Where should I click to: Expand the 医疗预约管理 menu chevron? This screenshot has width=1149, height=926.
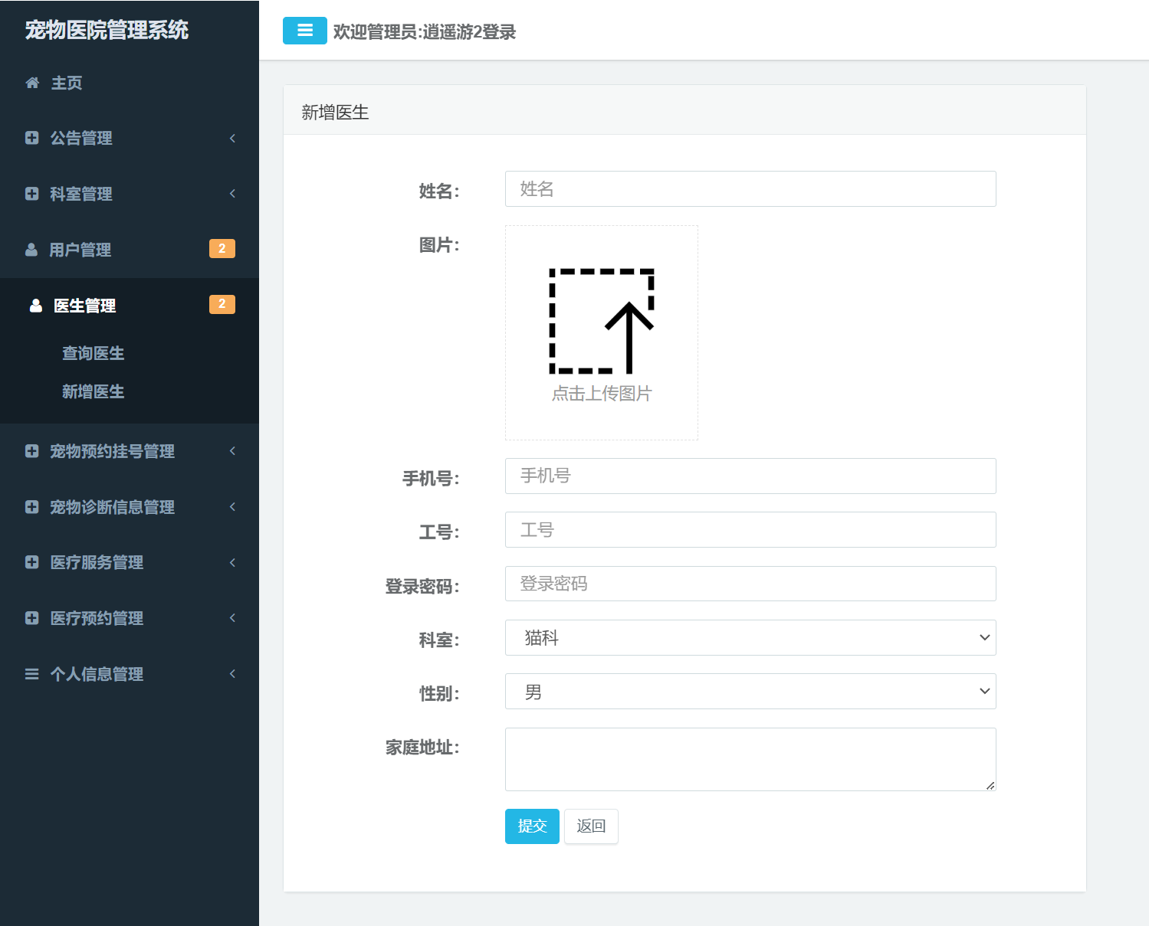tap(232, 617)
